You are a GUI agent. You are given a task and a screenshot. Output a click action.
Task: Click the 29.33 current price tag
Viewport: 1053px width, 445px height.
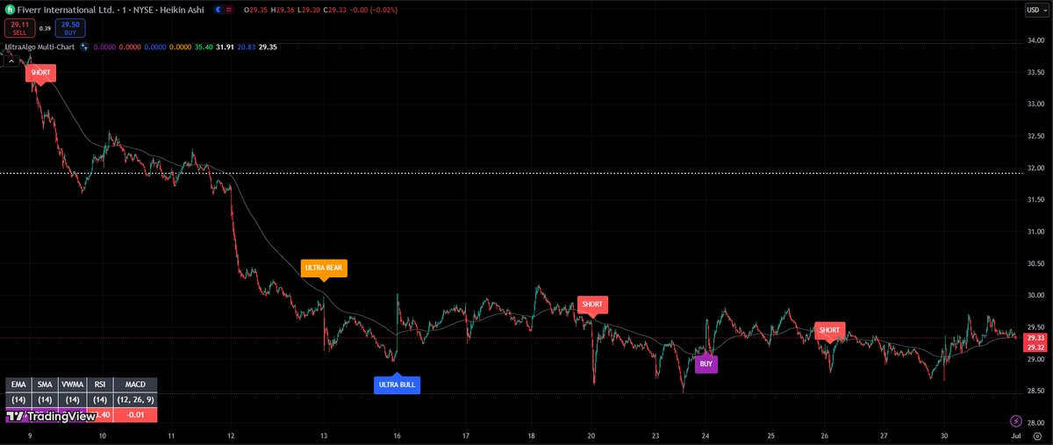pyautogui.click(x=1035, y=338)
